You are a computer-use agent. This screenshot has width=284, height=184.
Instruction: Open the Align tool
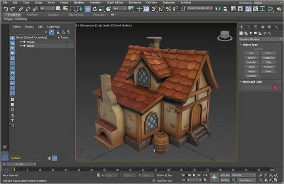pyautogui.click(x=225, y=9)
